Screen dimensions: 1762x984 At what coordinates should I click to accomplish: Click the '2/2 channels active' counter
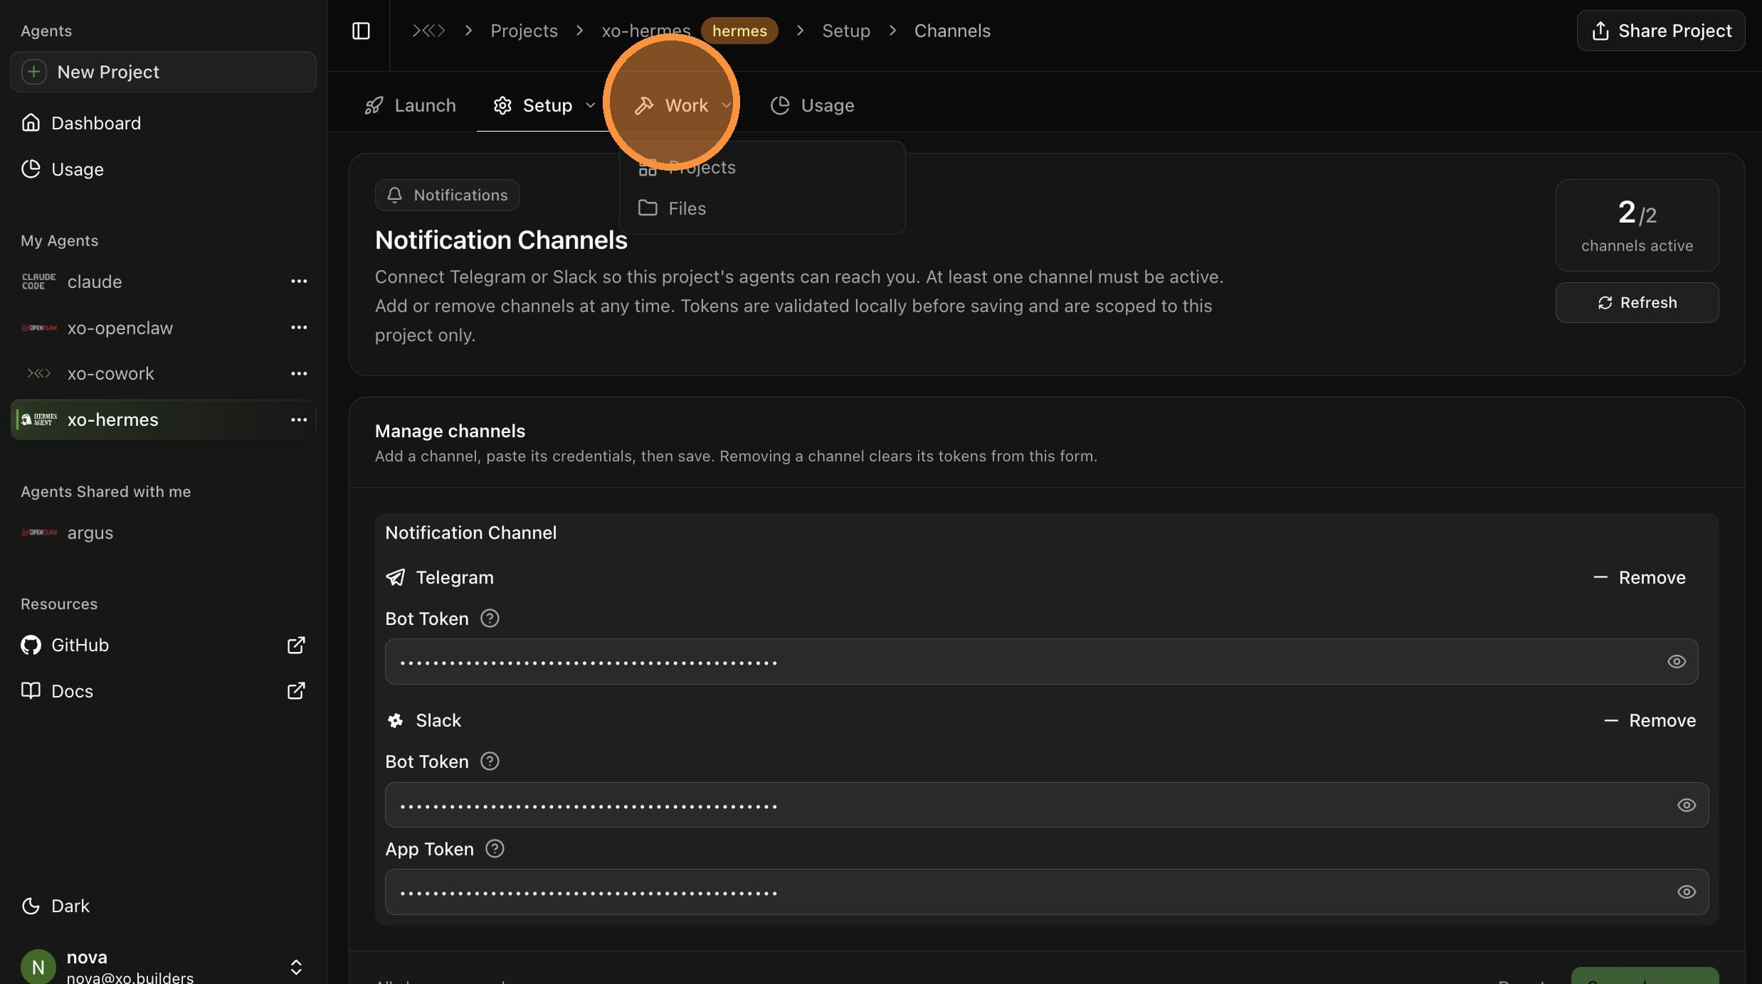pyautogui.click(x=1637, y=225)
